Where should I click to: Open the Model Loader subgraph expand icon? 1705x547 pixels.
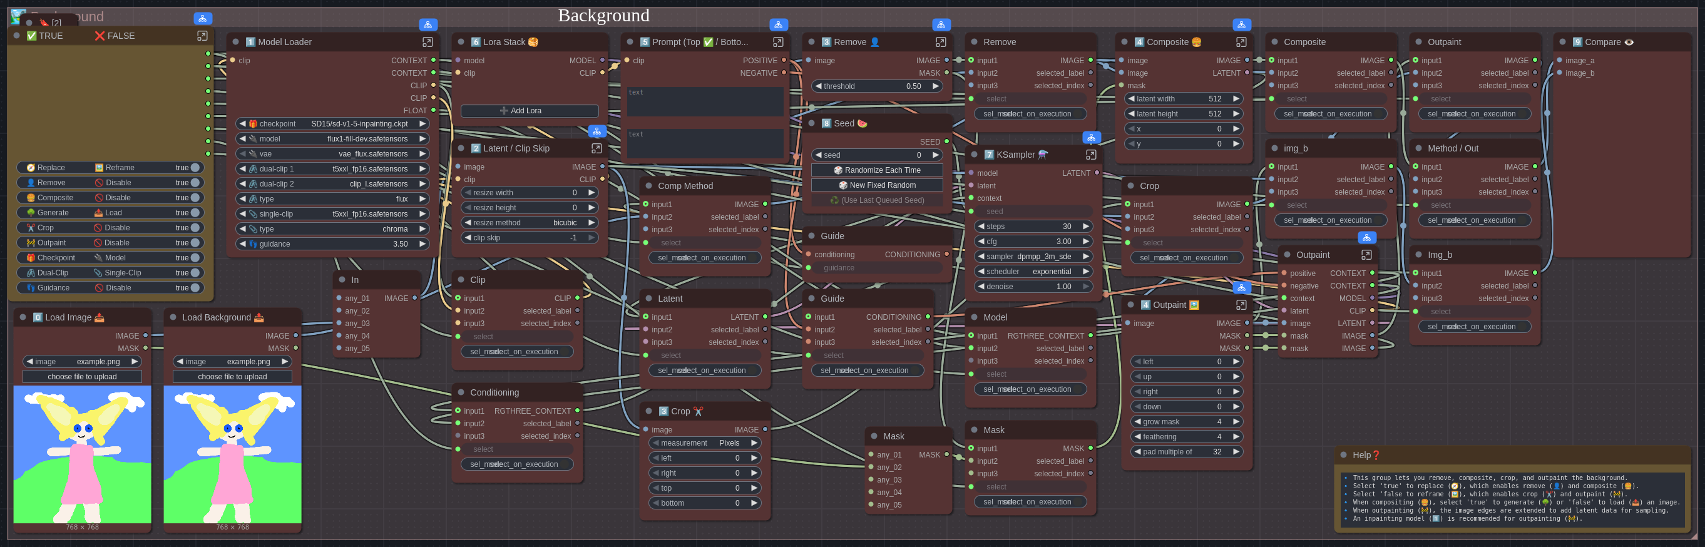pyautogui.click(x=428, y=42)
